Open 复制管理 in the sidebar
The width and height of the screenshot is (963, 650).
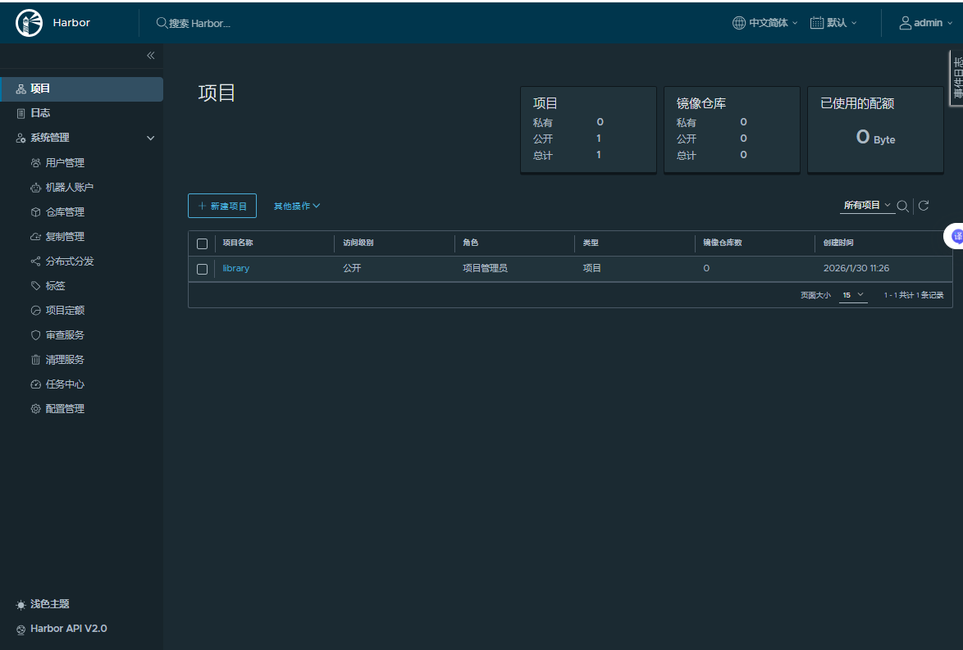pyautogui.click(x=65, y=236)
